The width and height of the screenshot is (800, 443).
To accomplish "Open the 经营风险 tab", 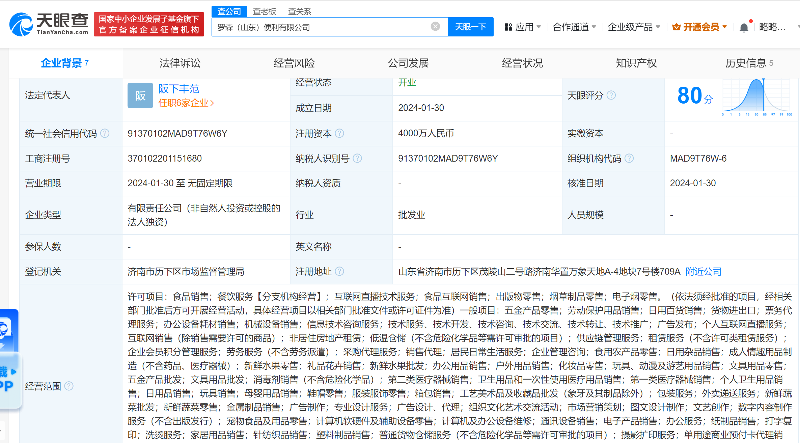I will pyautogui.click(x=294, y=63).
